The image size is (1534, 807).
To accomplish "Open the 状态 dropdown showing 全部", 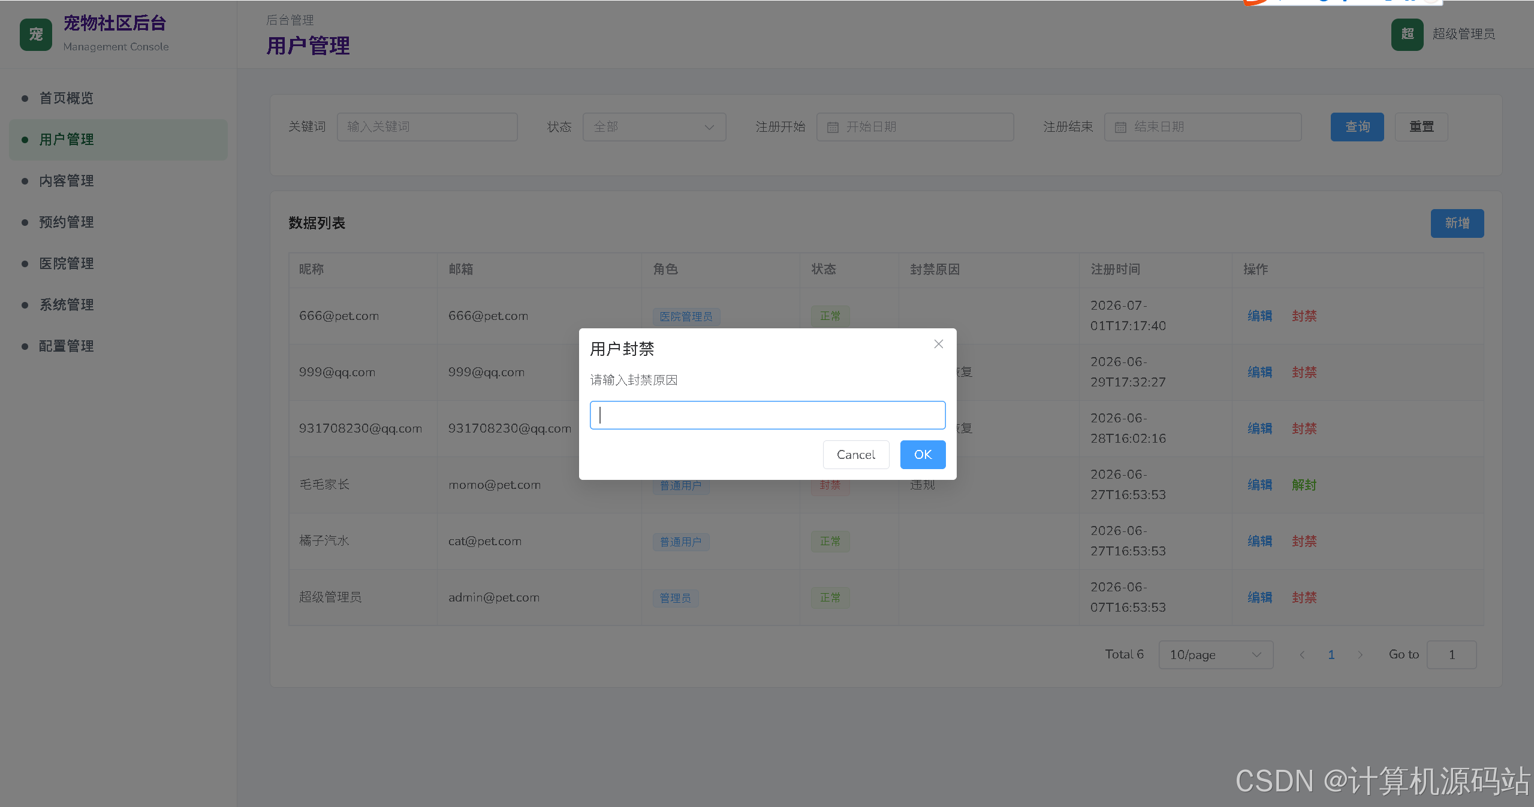I will (x=654, y=127).
